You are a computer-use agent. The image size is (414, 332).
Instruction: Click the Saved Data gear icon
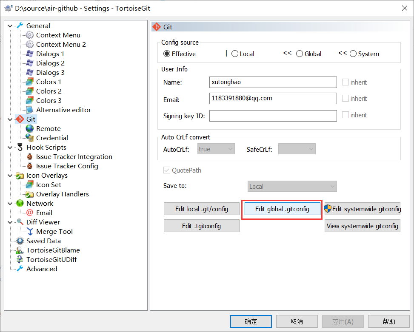pyautogui.click(x=20, y=241)
